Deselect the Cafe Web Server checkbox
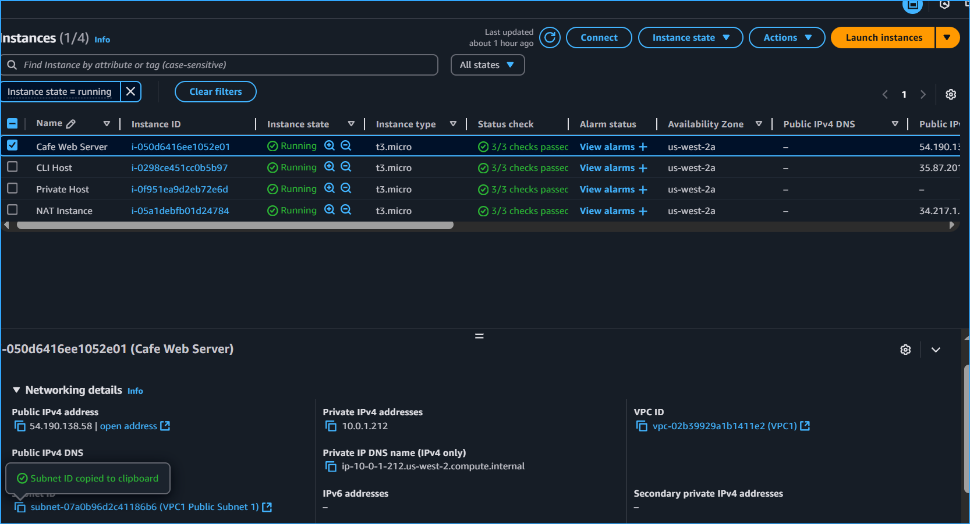Screen dimensions: 970x524 12,145
